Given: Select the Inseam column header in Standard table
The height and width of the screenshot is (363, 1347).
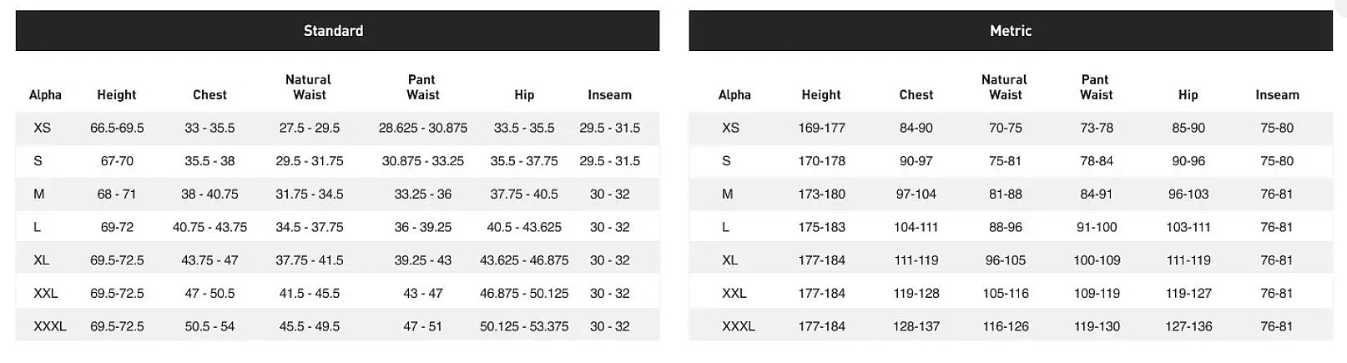Looking at the screenshot, I should 609,95.
